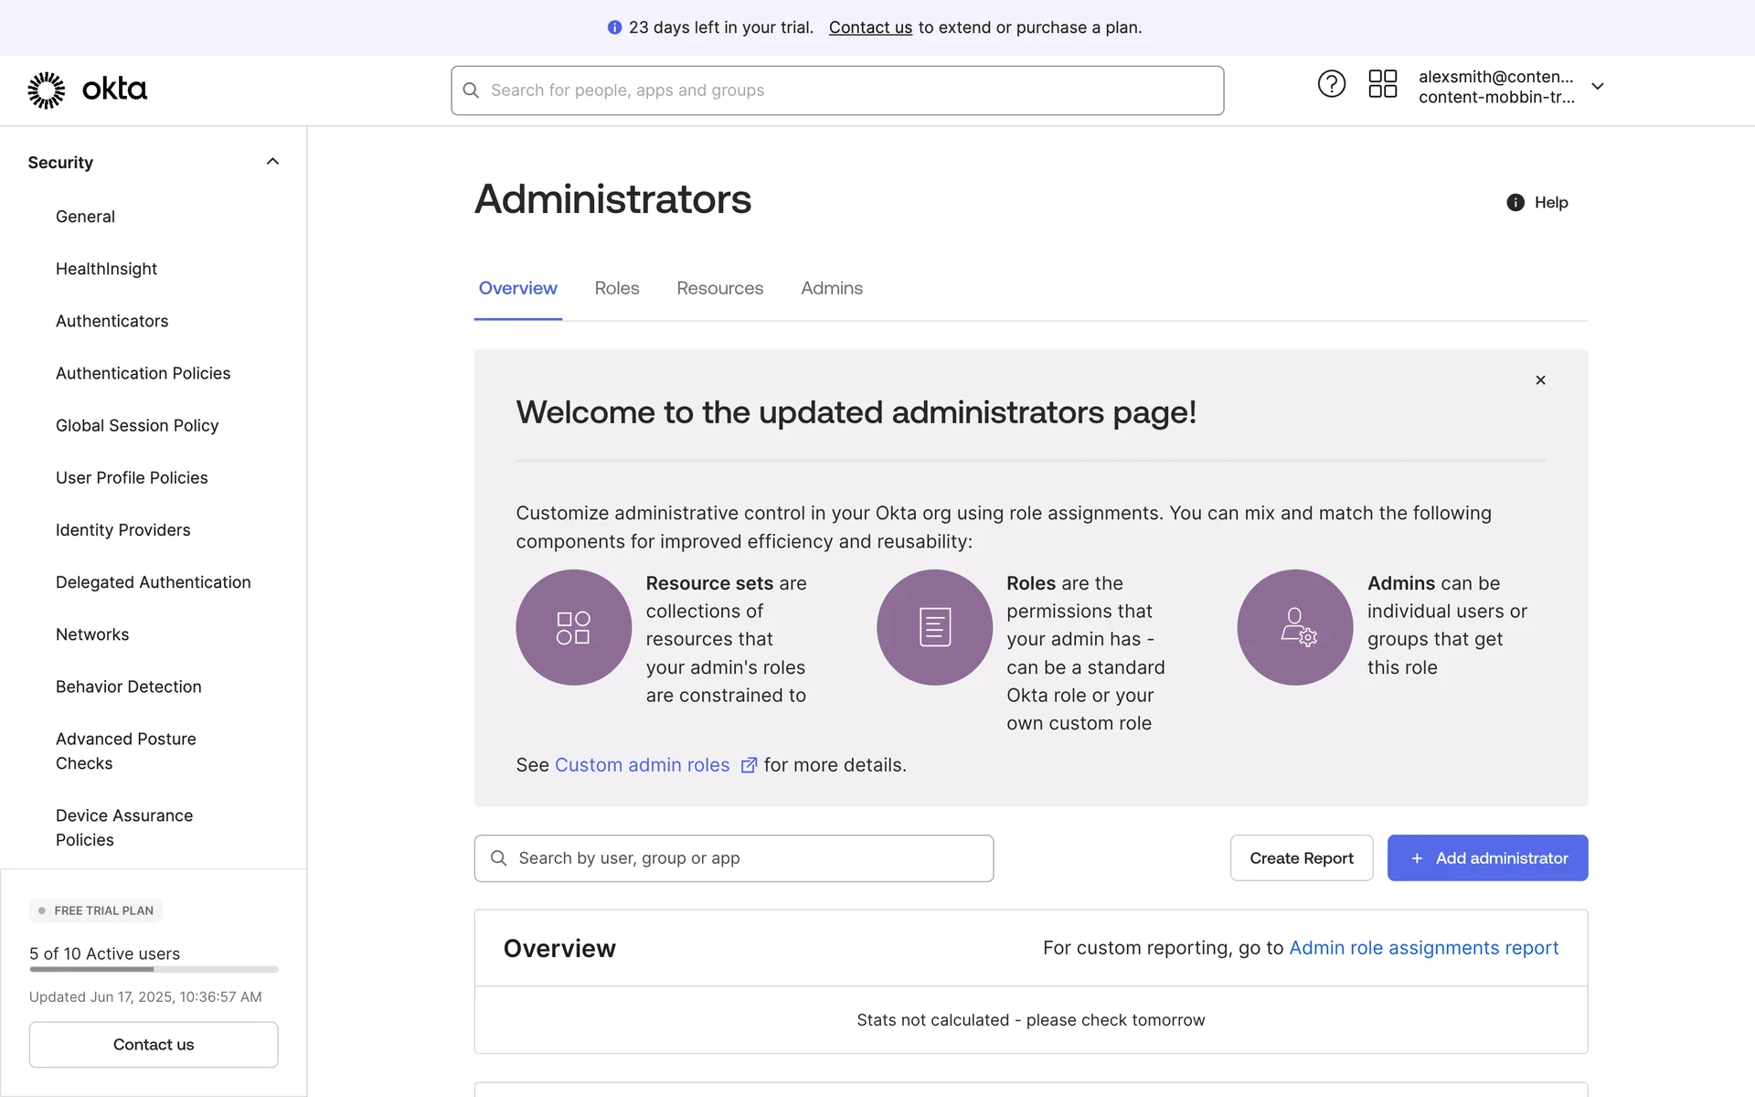Click the Resource sets purple circle icon
This screenshot has height=1097, width=1755.
pos(573,627)
